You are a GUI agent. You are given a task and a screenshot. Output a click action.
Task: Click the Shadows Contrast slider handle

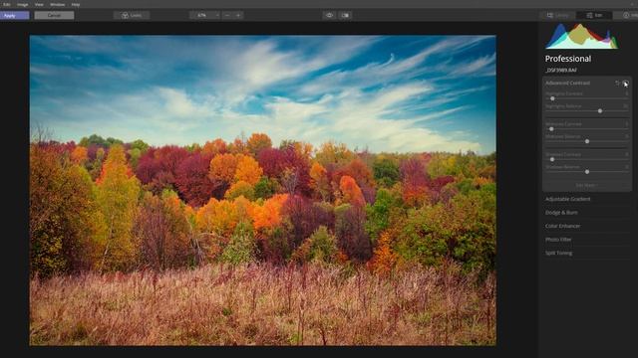(552, 159)
